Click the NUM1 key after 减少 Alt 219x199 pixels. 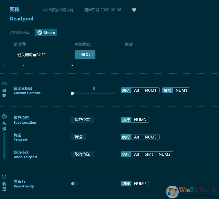[x=150, y=90]
